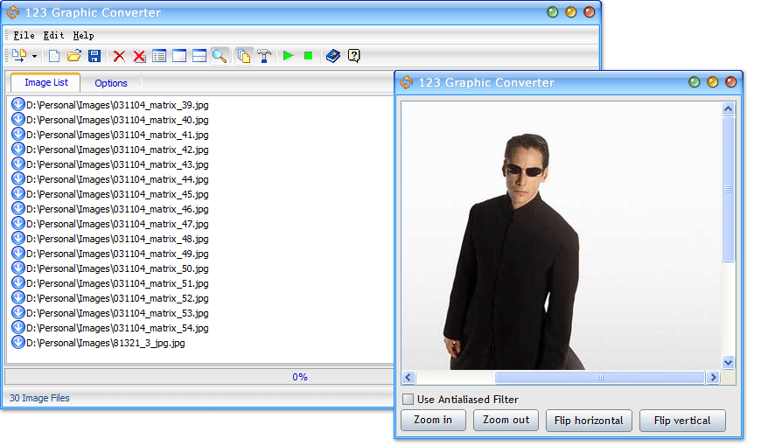
Task: Click the preview horizontal scrollbar thumb
Action: [600, 378]
